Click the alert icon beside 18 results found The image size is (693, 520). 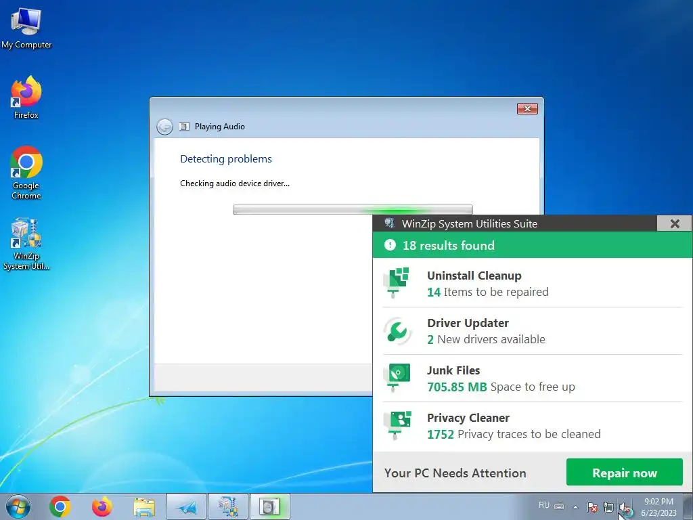(390, 245)
